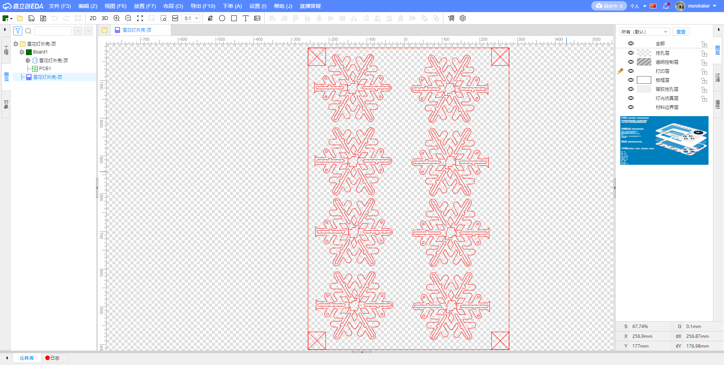Open the 导出 (F10) menu

[x=203, y=6]
